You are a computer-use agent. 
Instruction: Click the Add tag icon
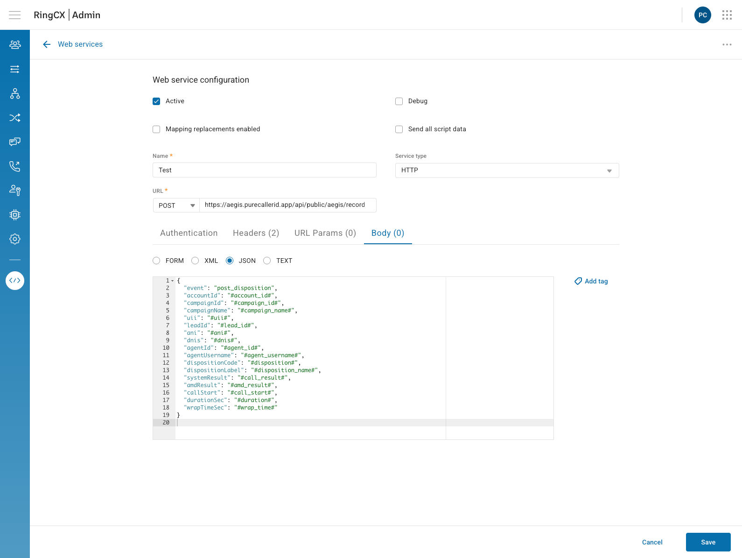coord(578,281)
